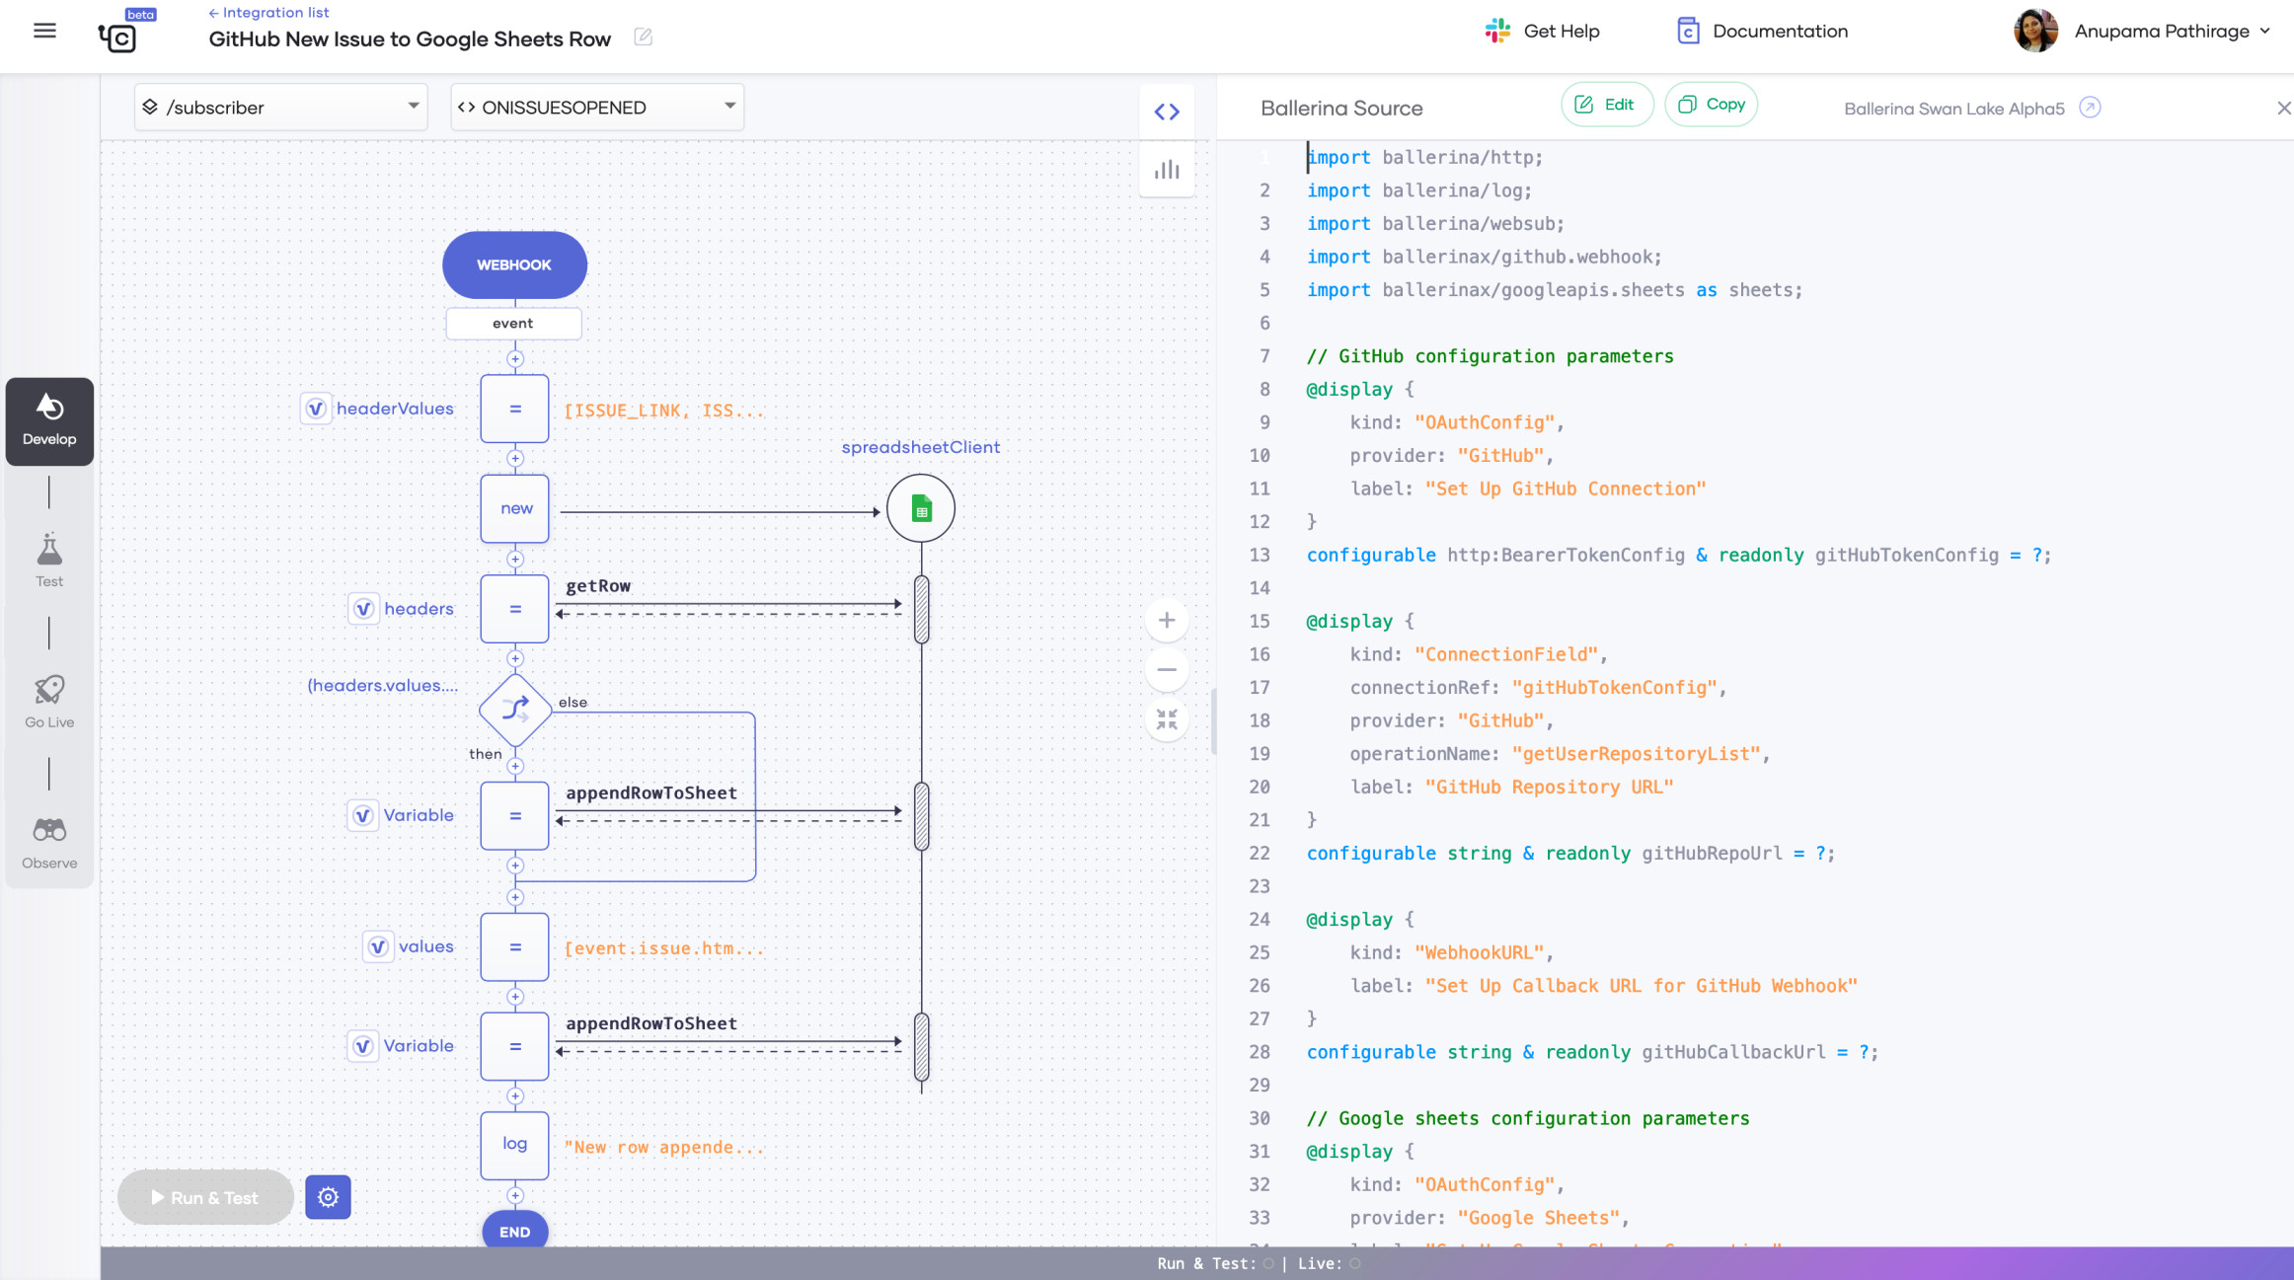Zoom out the diagram canvas

[1167, 670]
